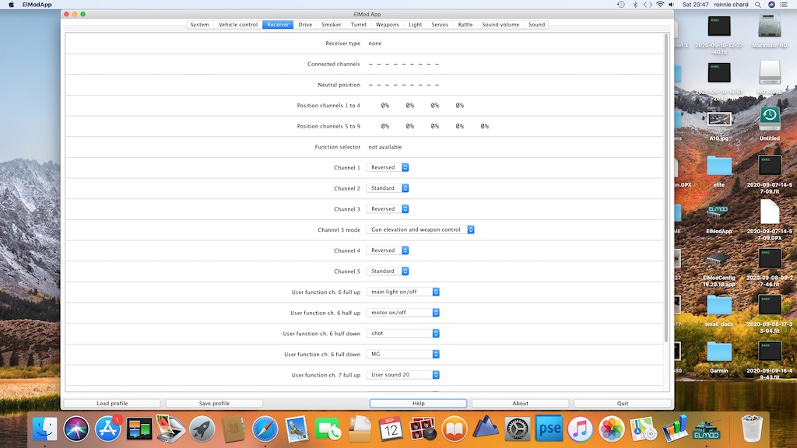Open Photos app from the dock
Viewport: 797px width, 448px height.
point(612,429)
